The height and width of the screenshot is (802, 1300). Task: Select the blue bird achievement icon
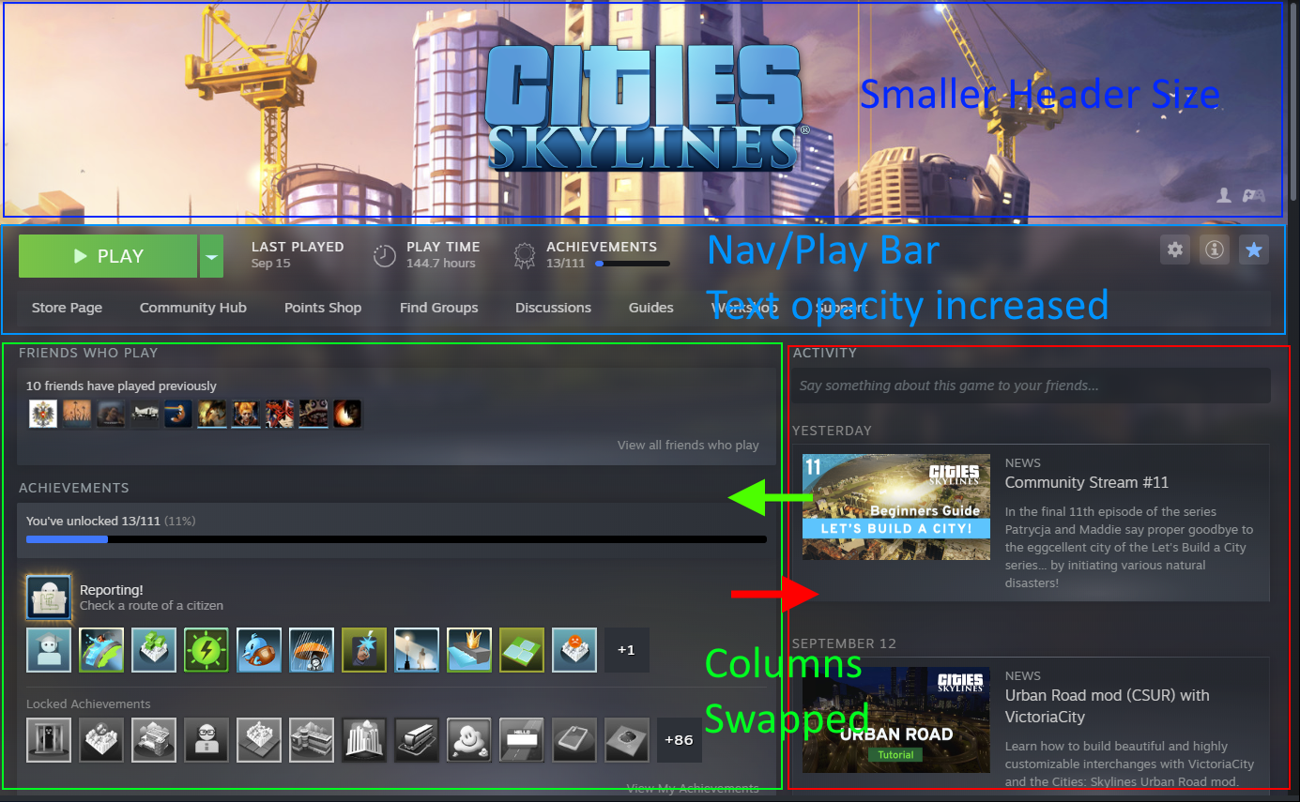tap(259, 650)
